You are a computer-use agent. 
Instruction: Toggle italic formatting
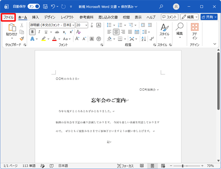click(x=39, y=32)
